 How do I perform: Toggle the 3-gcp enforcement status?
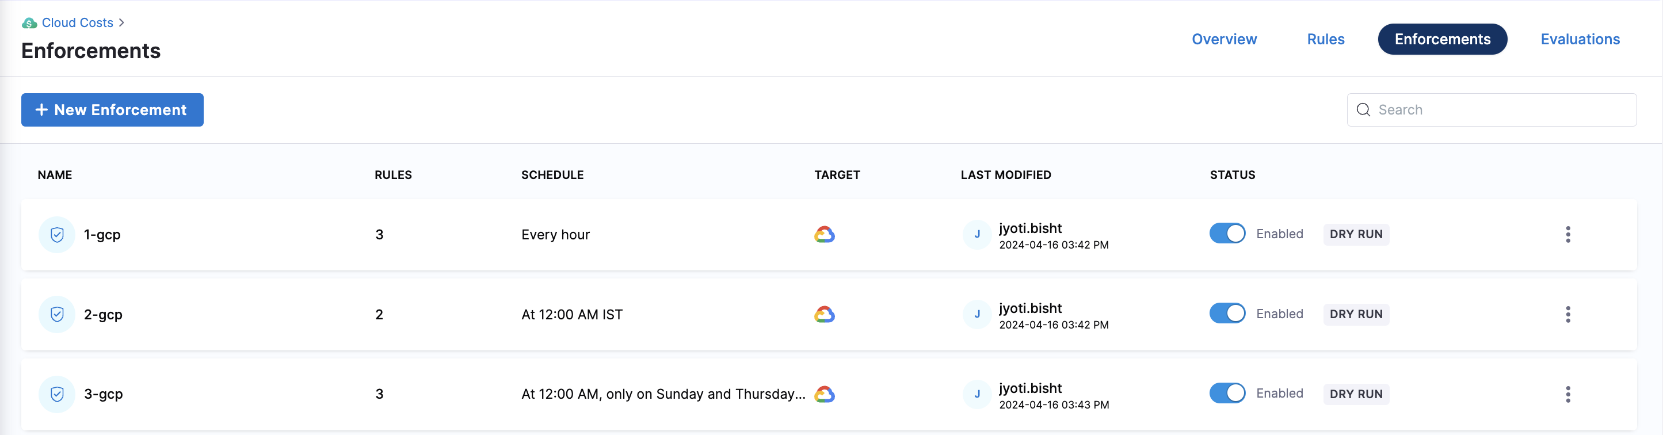[1227, 393]
